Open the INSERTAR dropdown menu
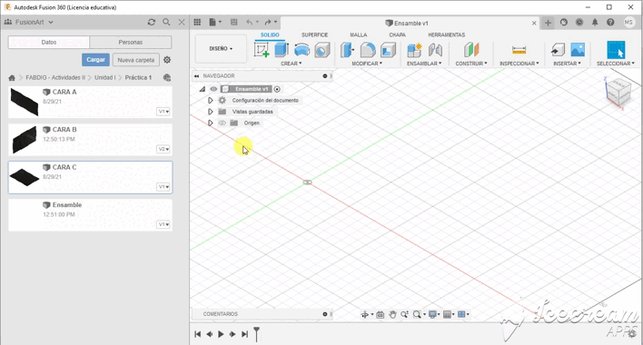Screen dimensions: 643x345 (567, 64)
